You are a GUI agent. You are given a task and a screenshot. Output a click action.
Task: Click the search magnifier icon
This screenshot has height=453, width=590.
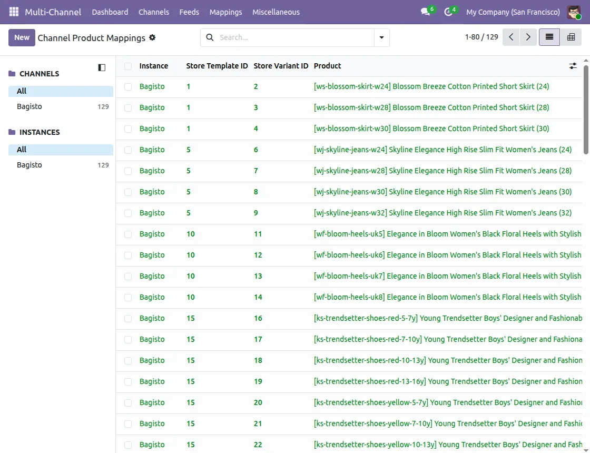coord(210,37)
